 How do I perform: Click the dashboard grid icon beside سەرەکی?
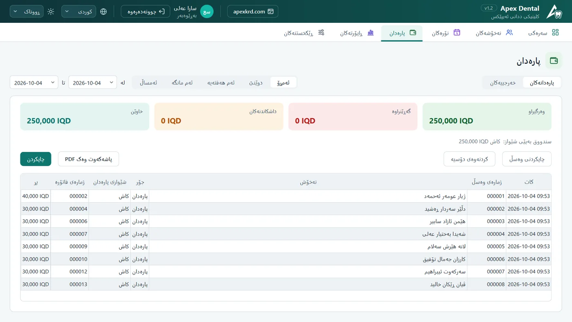pos(555,33)
